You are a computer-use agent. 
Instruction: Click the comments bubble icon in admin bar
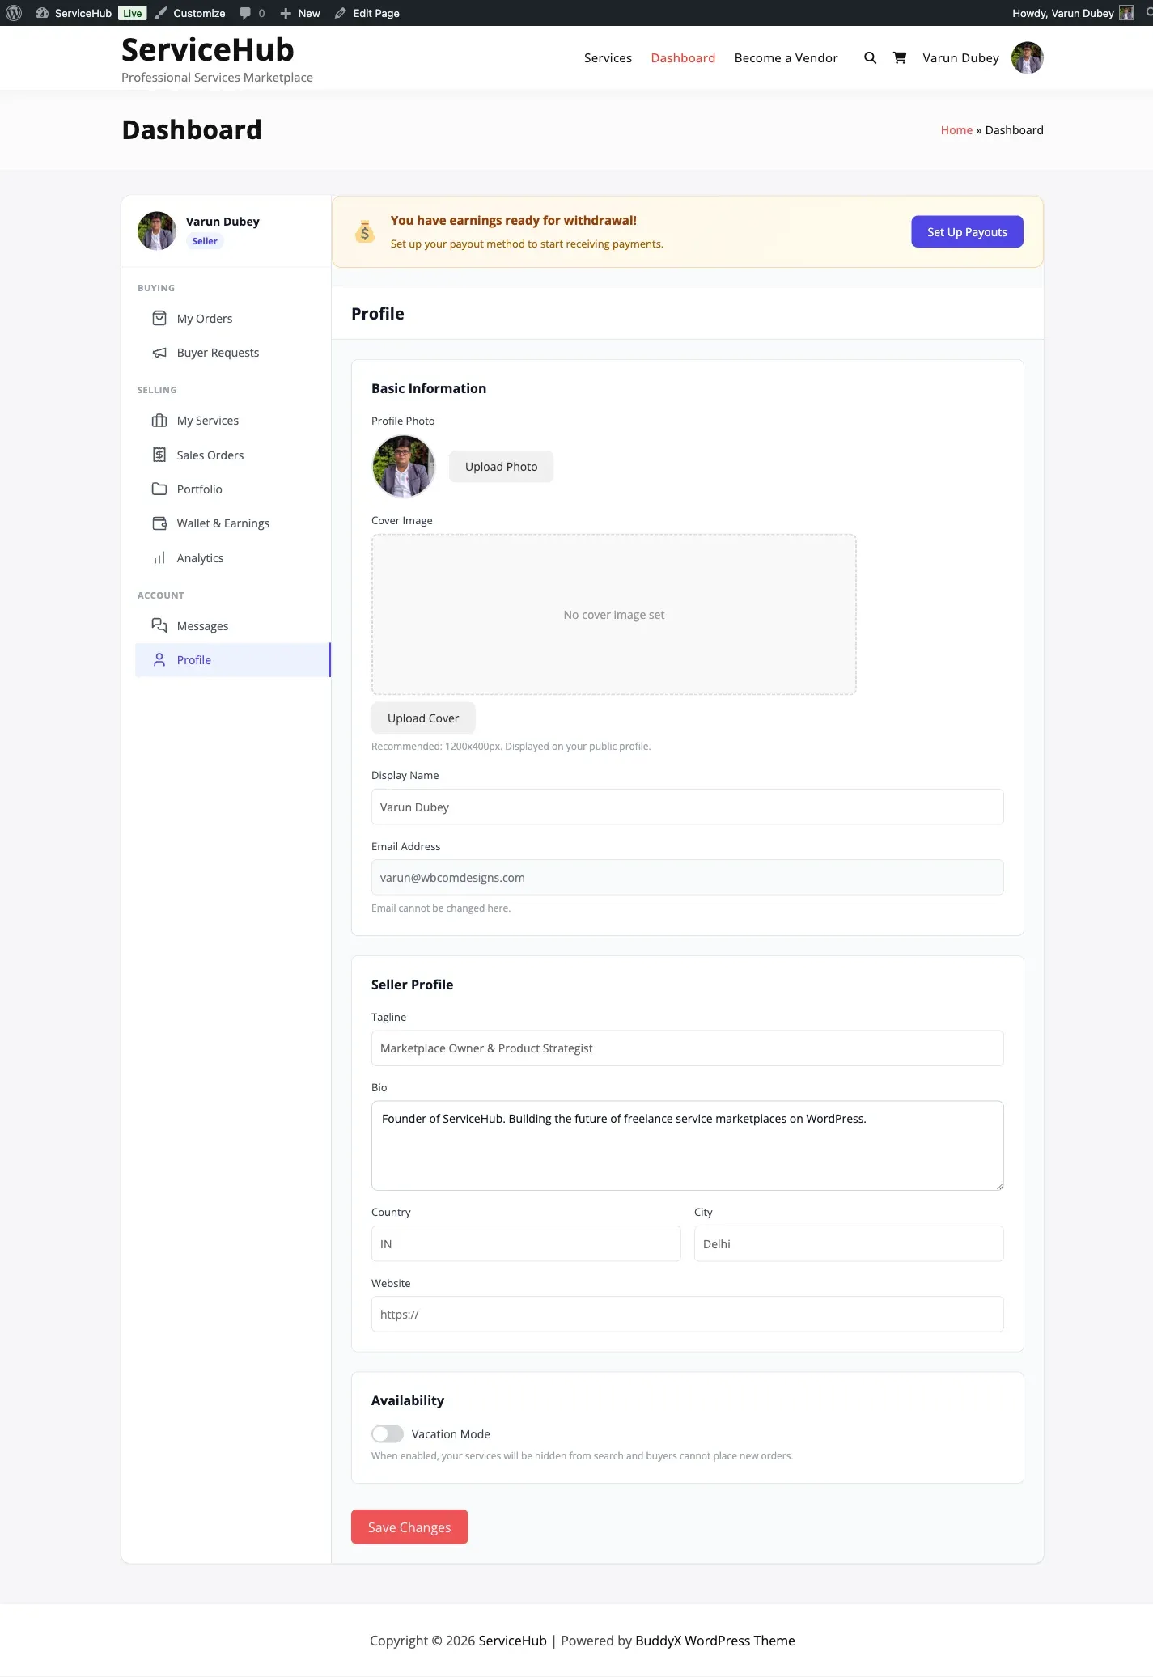click(245, 13)
